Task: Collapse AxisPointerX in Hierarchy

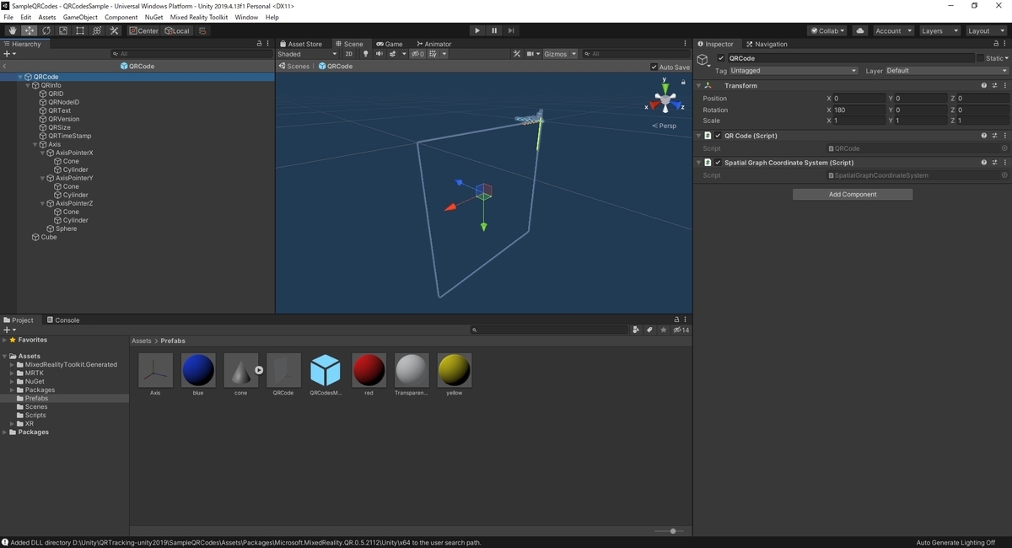Action: coord(42,153)
